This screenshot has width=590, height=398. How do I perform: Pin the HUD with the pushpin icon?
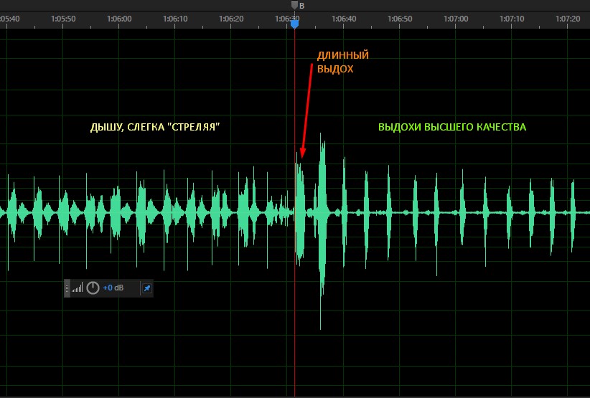[x=146, y=288]
